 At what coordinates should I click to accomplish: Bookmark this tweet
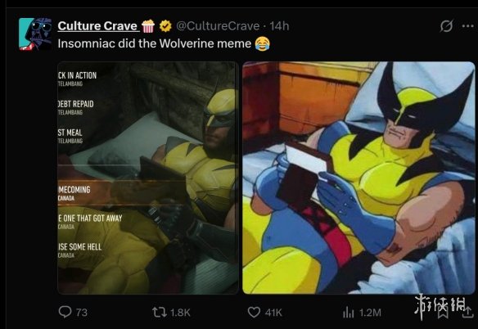tap(443, 313)
